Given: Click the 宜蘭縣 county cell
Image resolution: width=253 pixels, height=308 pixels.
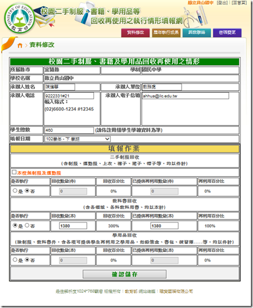Looking at the screenshot, I should pyautogui.click(x=72, y=70).
